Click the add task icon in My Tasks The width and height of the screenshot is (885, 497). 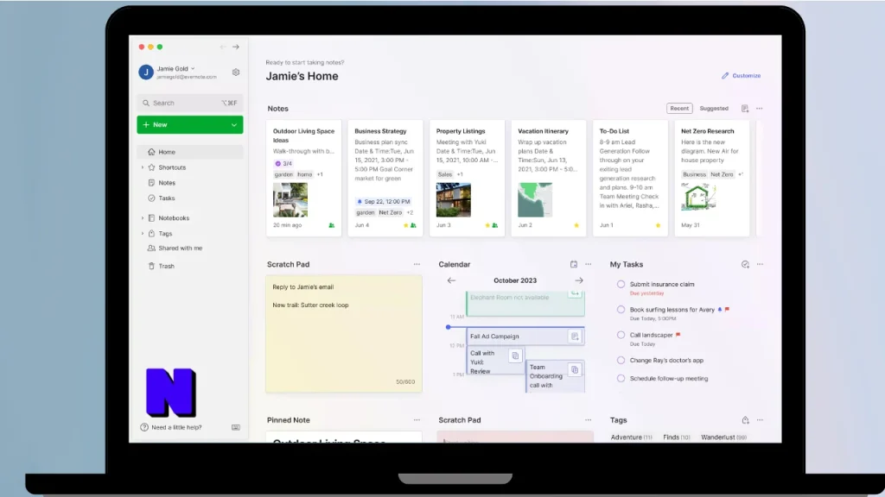tap(745, 264)
